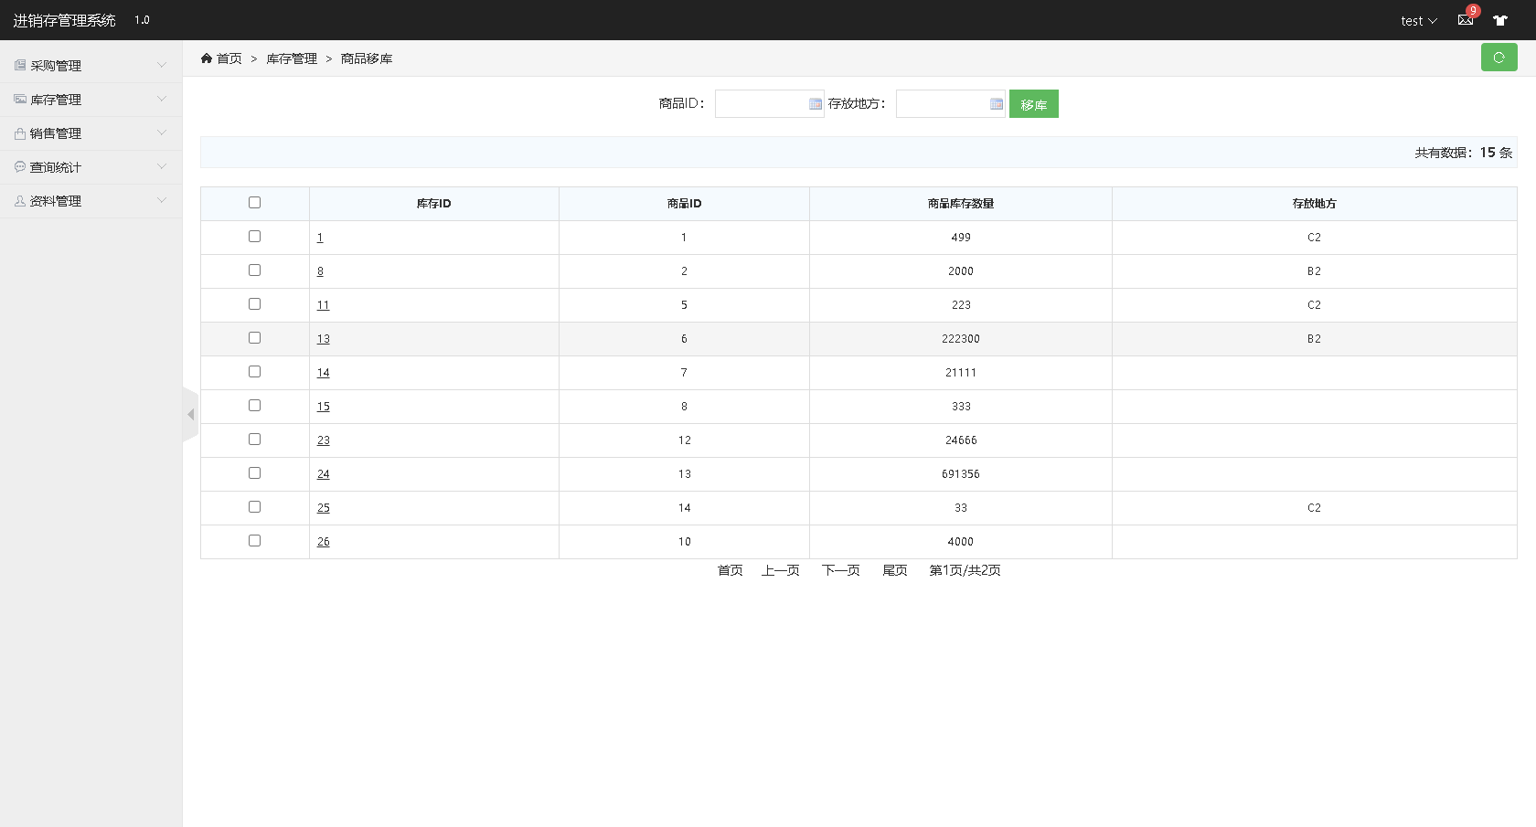
Task: Check the row for 库存ID 1
Action: tap(254, 236)
